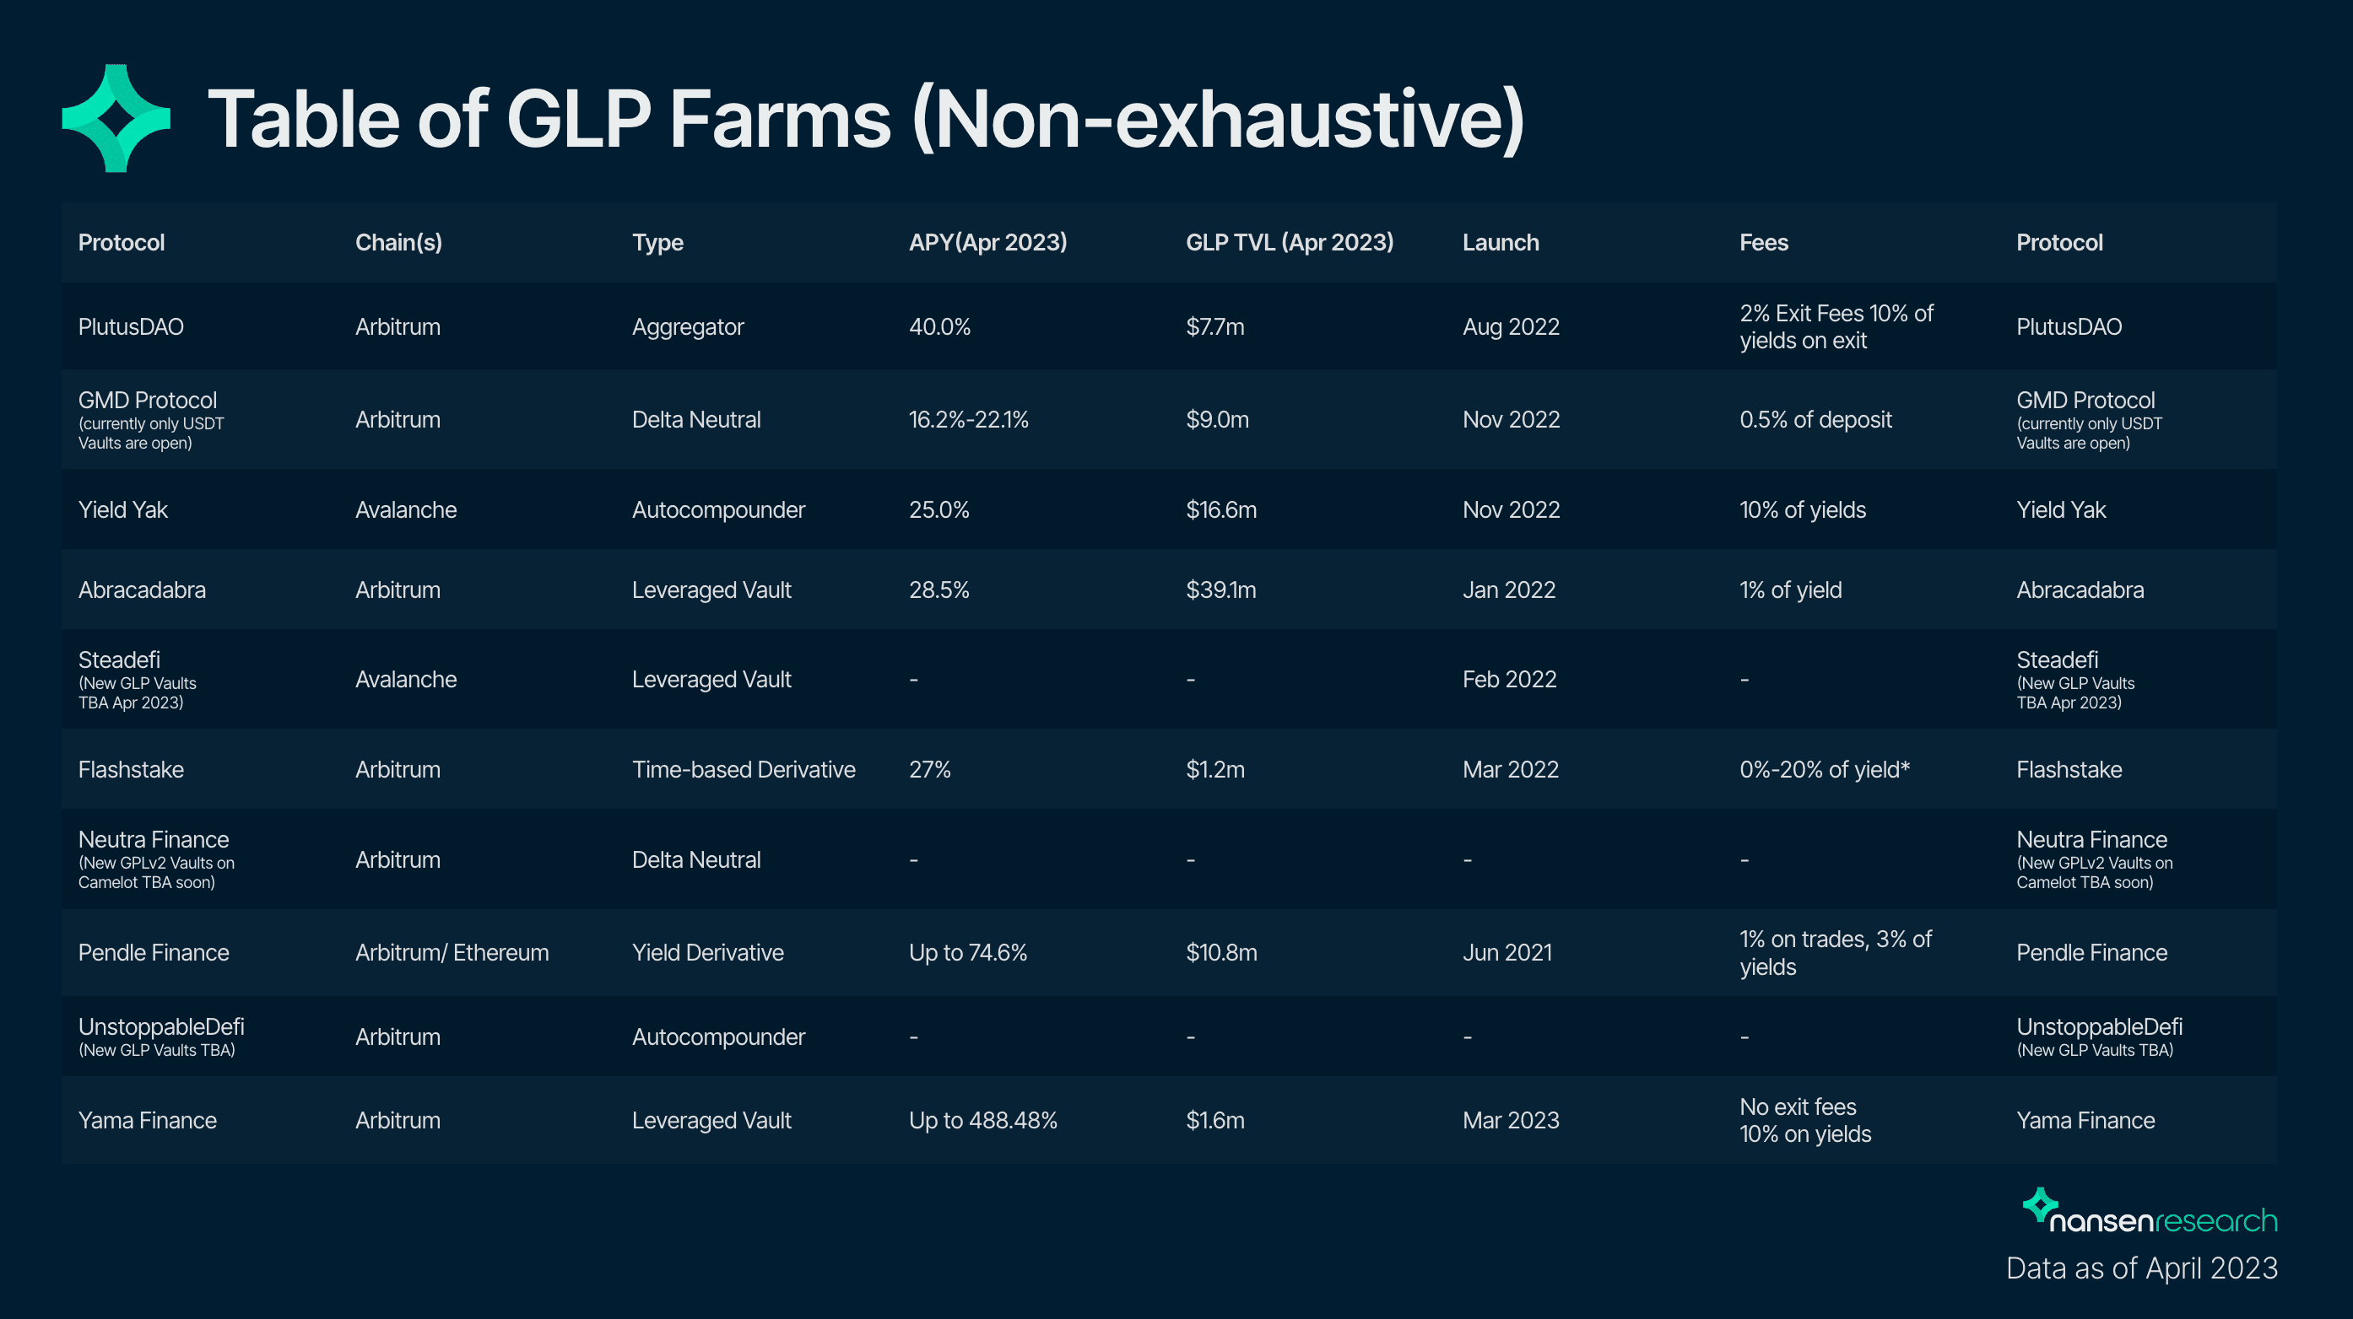2353x1319 pixels.
Task: Click the 'Mar 2023' launch date
Action: [x=1511, y=1121]
